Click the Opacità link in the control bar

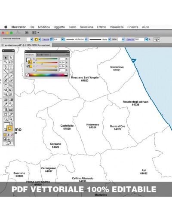click(130, 39)
